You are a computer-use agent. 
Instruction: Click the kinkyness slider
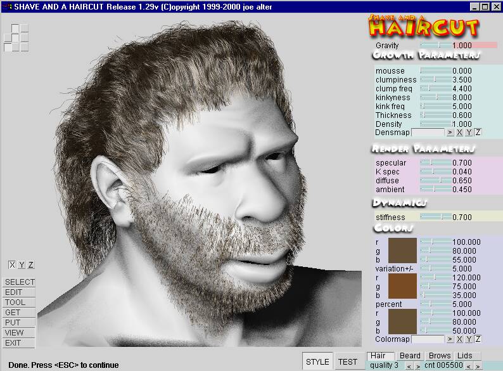click(x=436, y=97)
